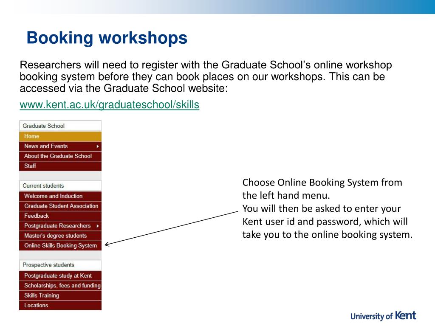Choose Online Skills Booking System
The image size is (435, 326).
[60, 246]
